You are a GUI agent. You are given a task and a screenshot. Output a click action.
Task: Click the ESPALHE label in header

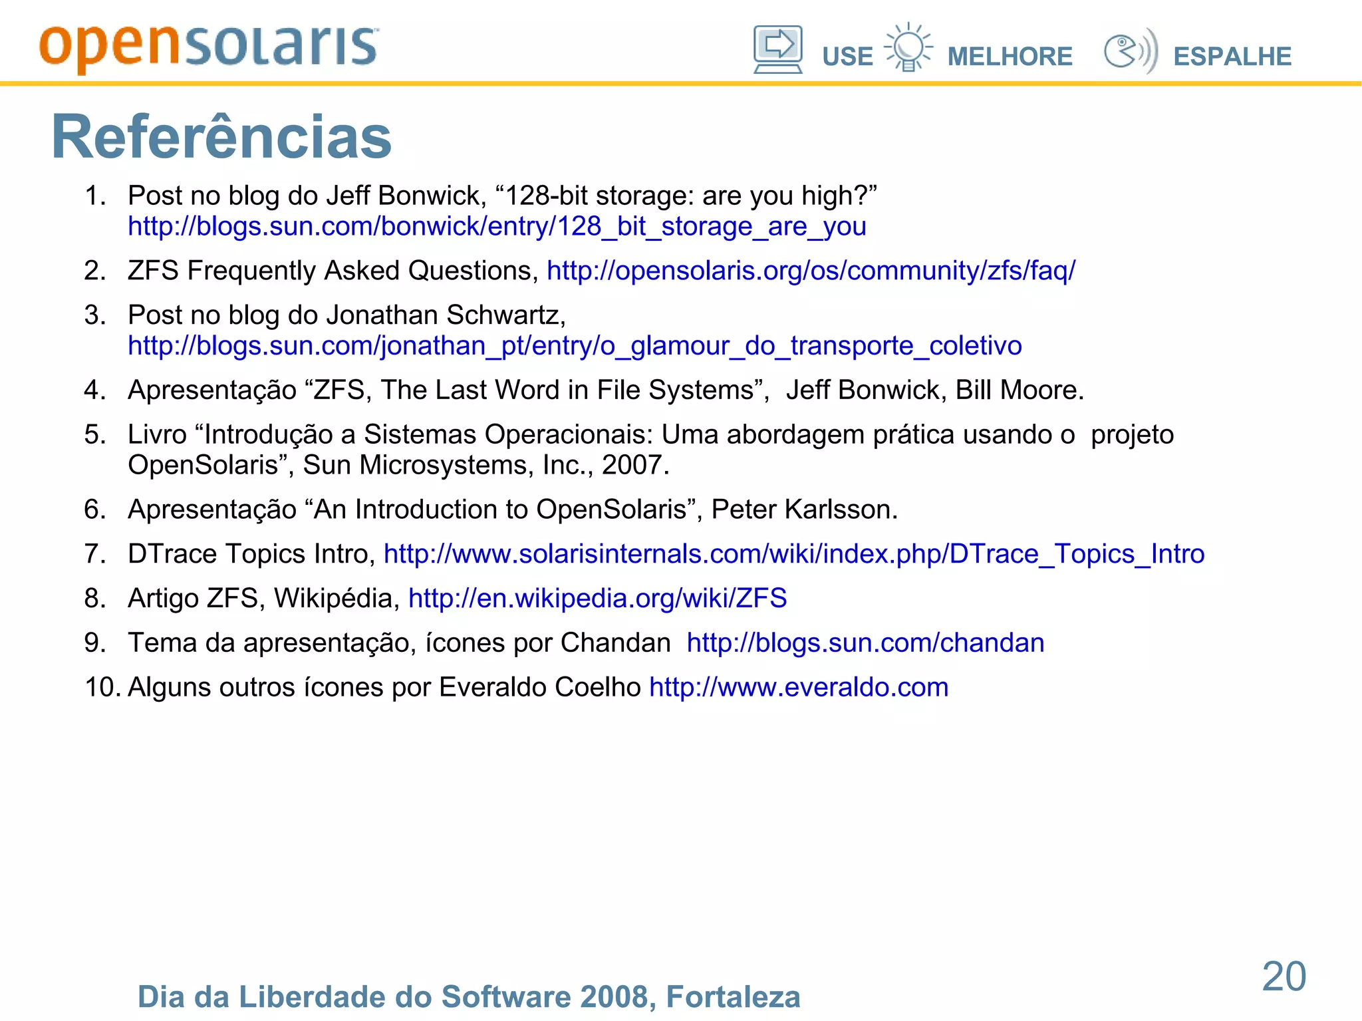coord(1232,57)
